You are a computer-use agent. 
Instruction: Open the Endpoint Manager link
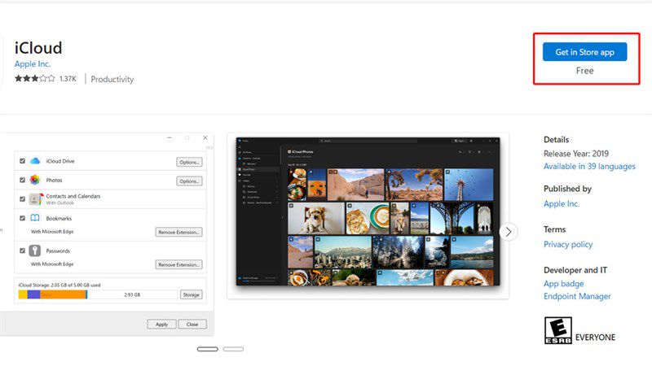(x=577, y=296)
